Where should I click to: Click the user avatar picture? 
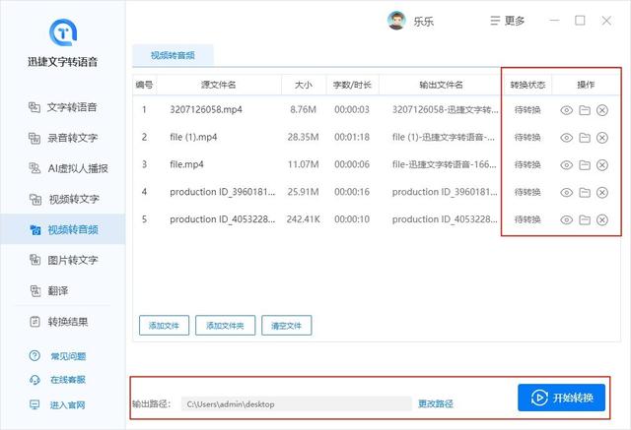click(396, 21)
